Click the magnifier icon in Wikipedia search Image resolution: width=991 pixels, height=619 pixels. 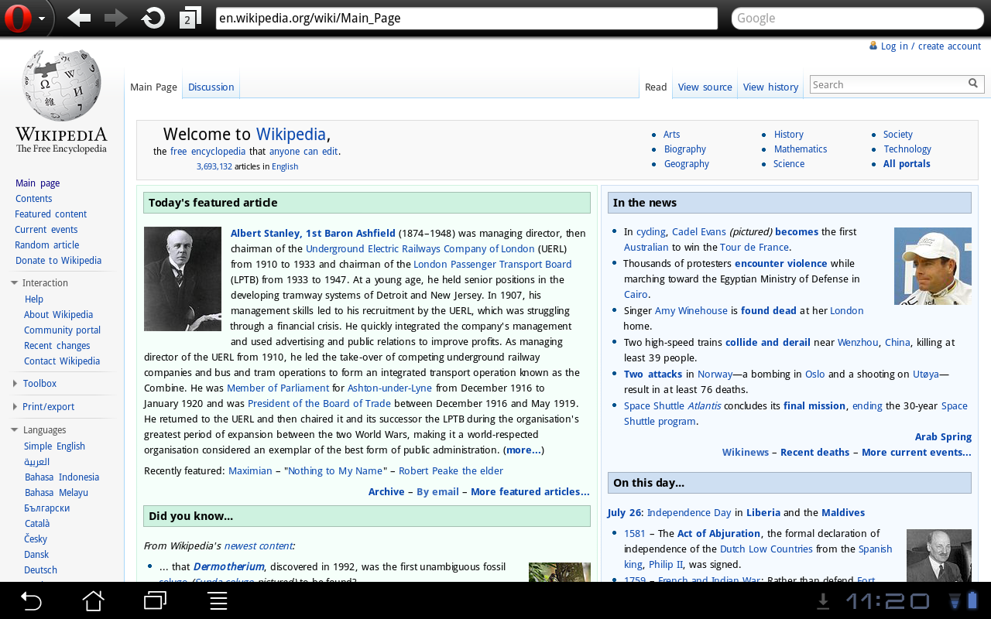[x=973, y=84]
